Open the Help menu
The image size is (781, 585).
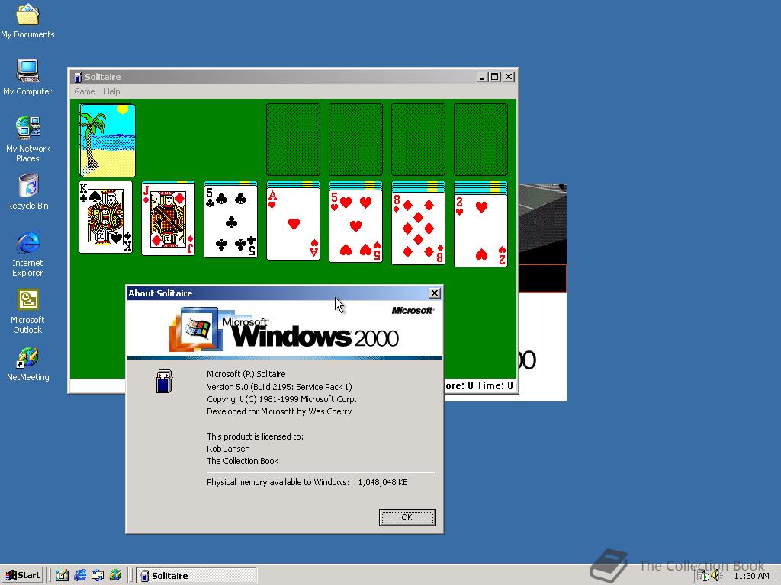111,91
